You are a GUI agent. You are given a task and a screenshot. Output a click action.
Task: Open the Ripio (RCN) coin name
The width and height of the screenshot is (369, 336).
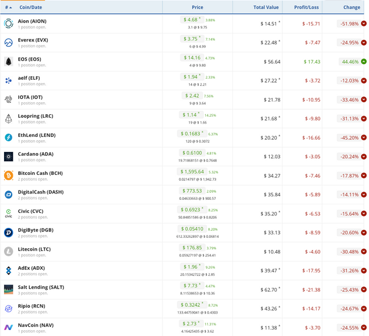pos(32,306)
